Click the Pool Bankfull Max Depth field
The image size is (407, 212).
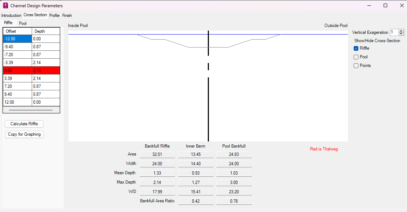pyautogui.click(x=234, y=182)
